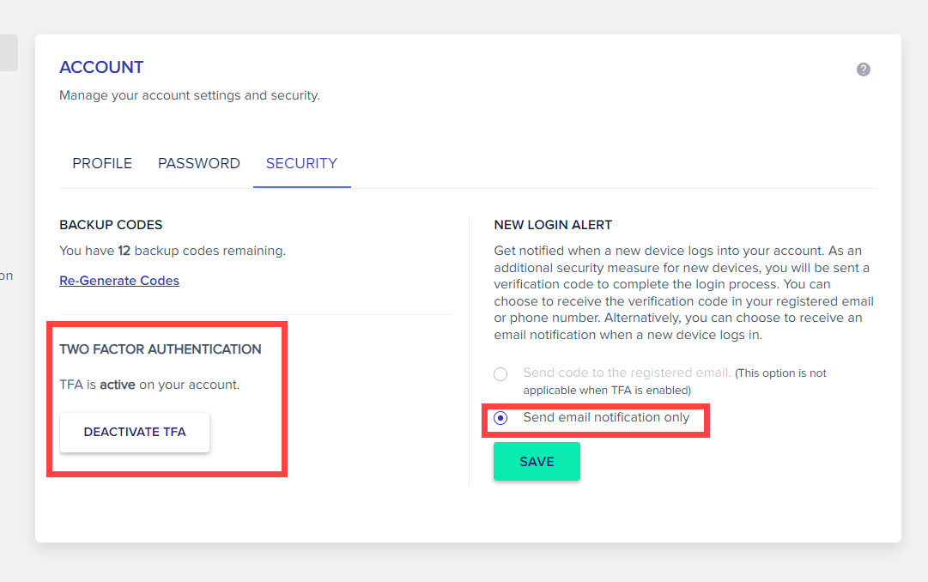Click the bold '12' backup codes count

click(x=124, y=251)
